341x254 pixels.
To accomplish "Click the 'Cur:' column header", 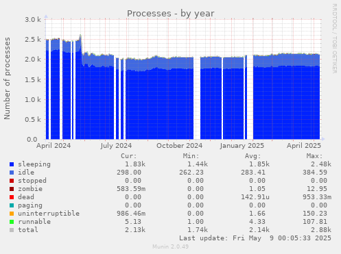I will click(x=129, y=156).
